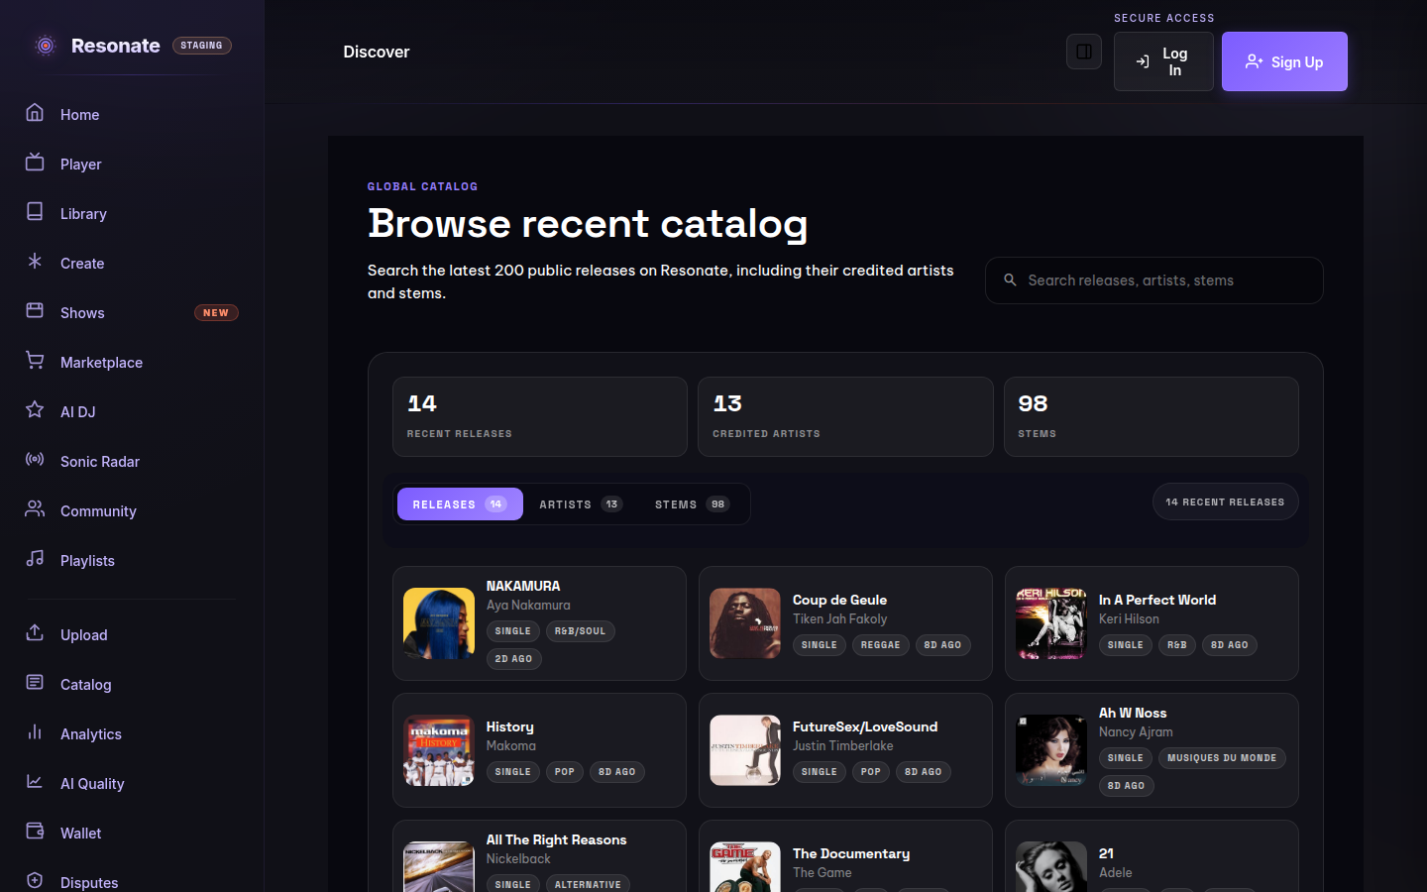
Task: Click the Sign Up button
Action: 1284,61
